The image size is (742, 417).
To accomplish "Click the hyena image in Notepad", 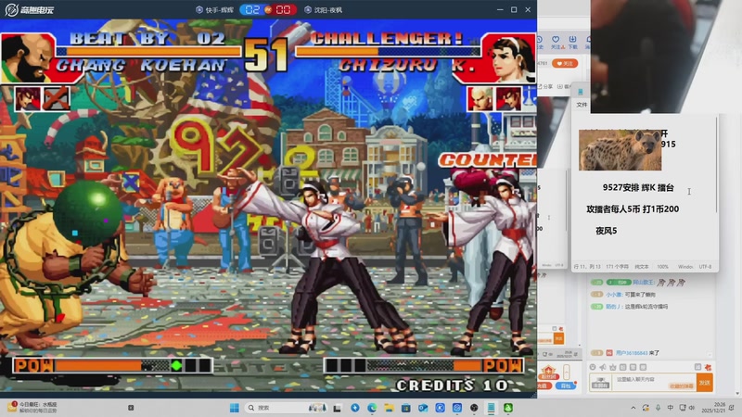I will coord(620,150).
